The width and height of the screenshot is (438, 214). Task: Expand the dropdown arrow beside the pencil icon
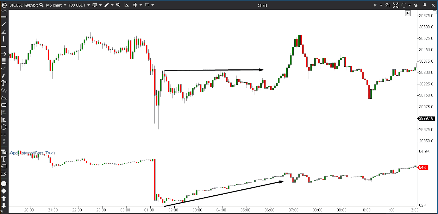(x=112, y=5)
